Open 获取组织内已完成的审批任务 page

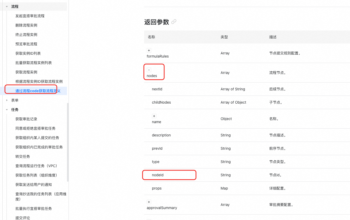coord(39,147)
